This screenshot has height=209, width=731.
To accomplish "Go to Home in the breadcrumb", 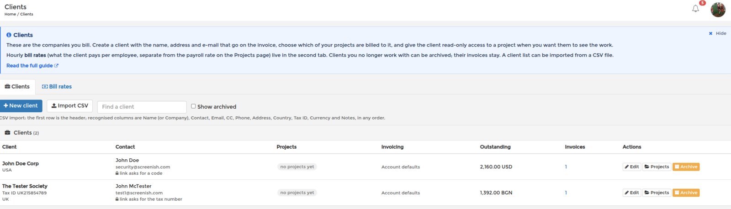I will pyautogui.click(x=10, y=14).
